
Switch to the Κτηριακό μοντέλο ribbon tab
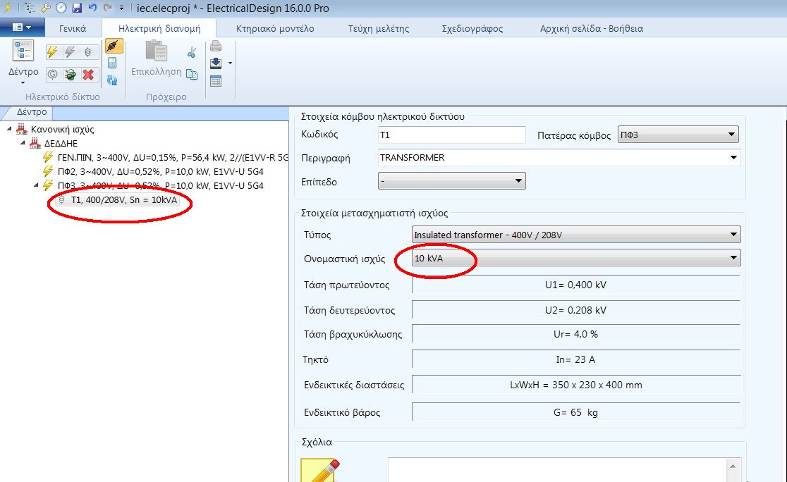[x=275, y=29]
